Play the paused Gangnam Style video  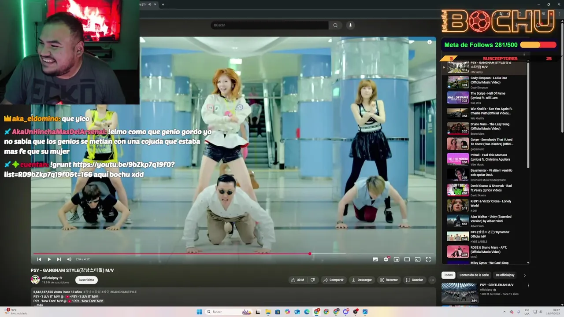click(x=49, y=259)
